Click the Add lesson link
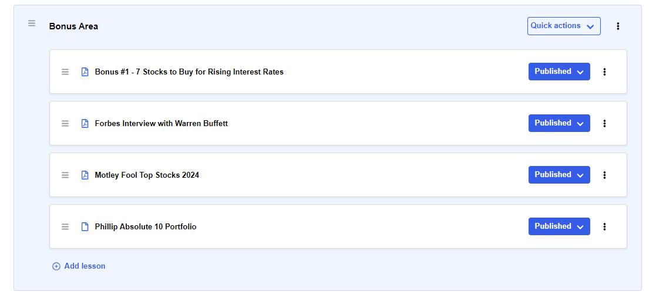 coord(79,266)
